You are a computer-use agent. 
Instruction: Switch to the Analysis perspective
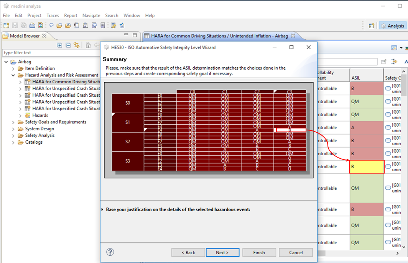pyautogui.click(x=392, y=26)
